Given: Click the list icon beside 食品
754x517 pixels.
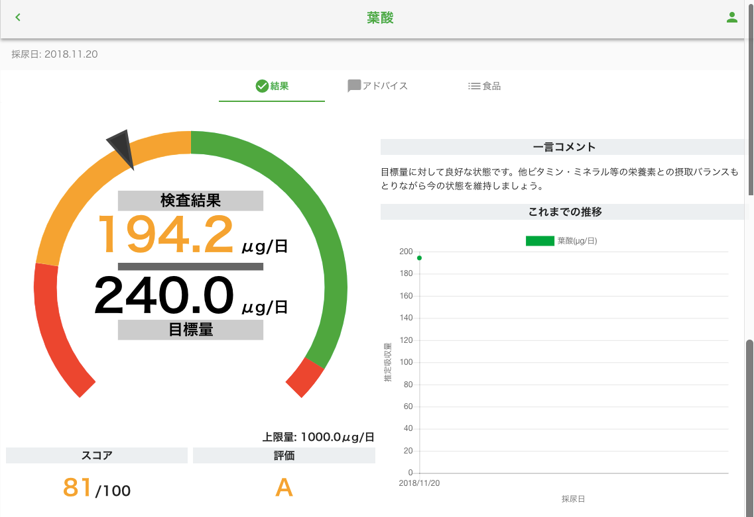Looking at the screenshot, I should click(473, 86).
